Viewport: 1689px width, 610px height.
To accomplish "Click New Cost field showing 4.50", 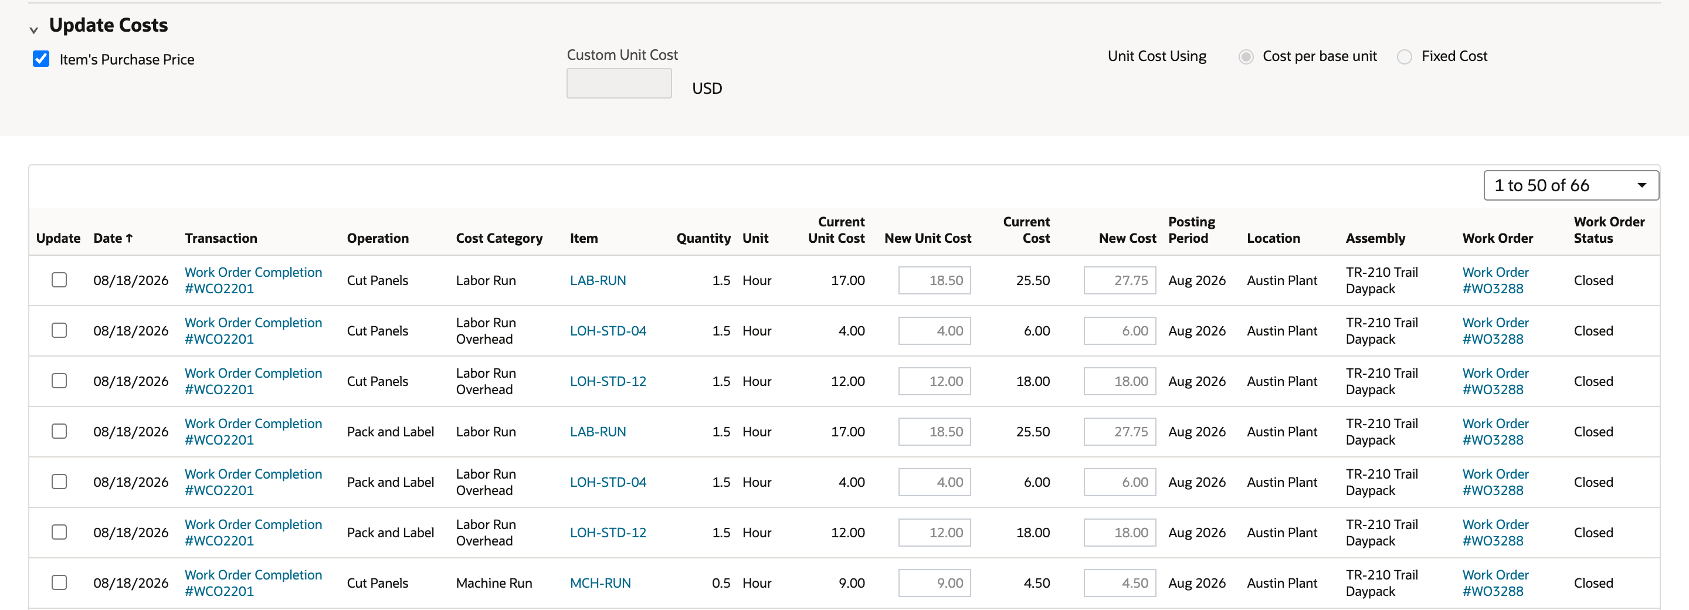I will [x=1119, y=583].
